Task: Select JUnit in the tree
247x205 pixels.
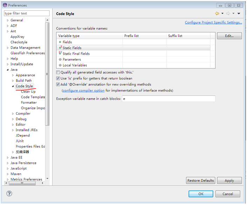Action: click(20, 141)
